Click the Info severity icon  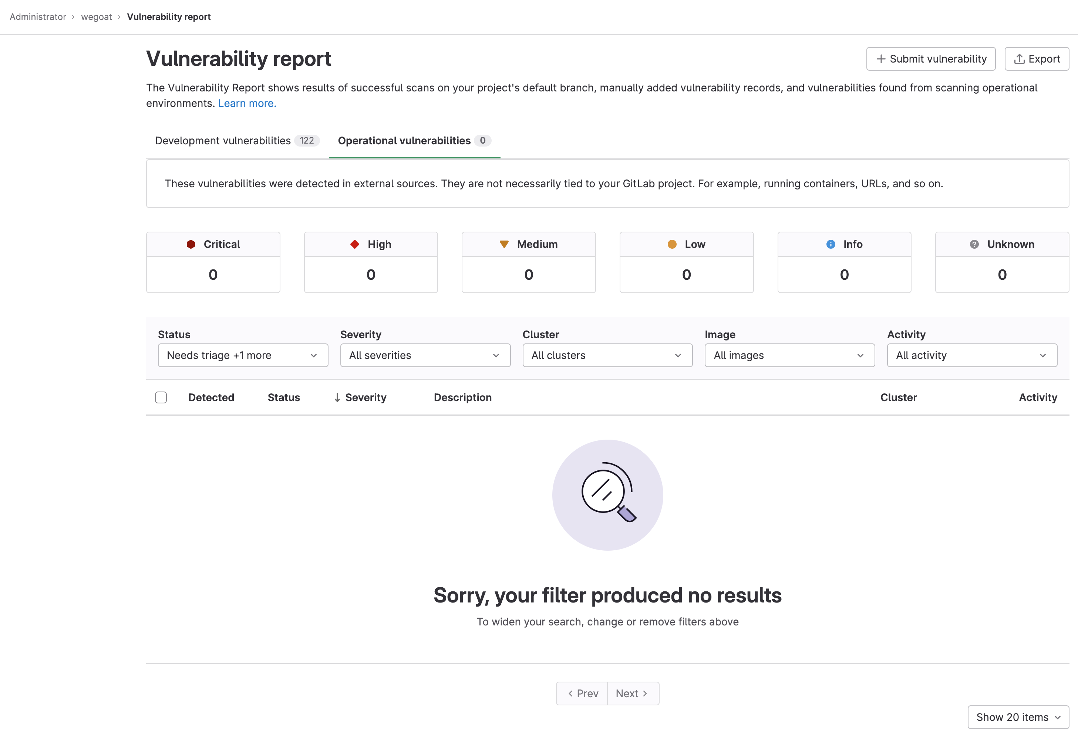[x=830, y=245]
